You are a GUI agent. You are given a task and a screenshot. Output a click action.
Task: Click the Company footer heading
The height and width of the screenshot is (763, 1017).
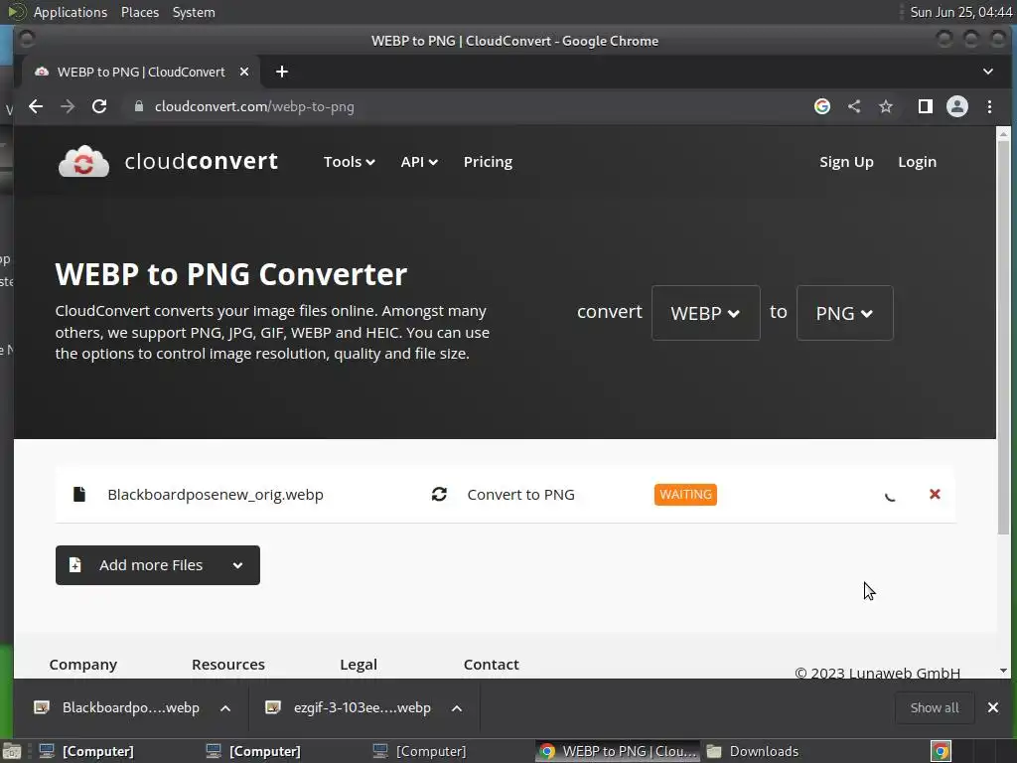[x=83, y=665]
